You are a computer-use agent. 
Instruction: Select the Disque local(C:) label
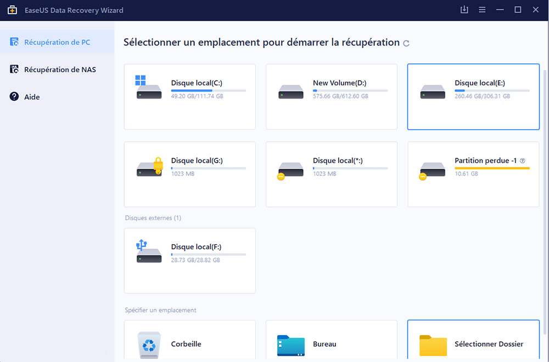[197, 83]
